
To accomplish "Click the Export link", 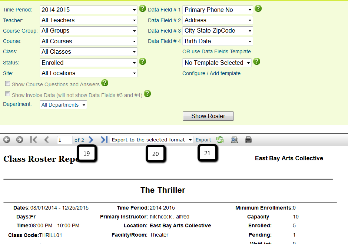I will click(203, 140).
